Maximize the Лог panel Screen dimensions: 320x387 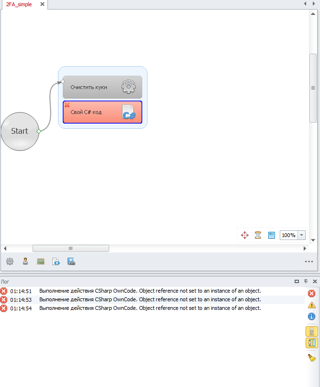click(x=297, y=281)
